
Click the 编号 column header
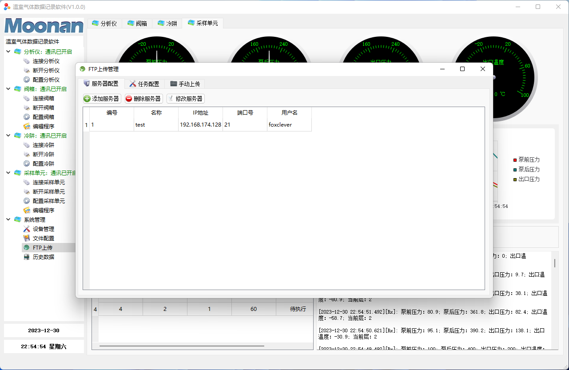(x=111, y=113)
